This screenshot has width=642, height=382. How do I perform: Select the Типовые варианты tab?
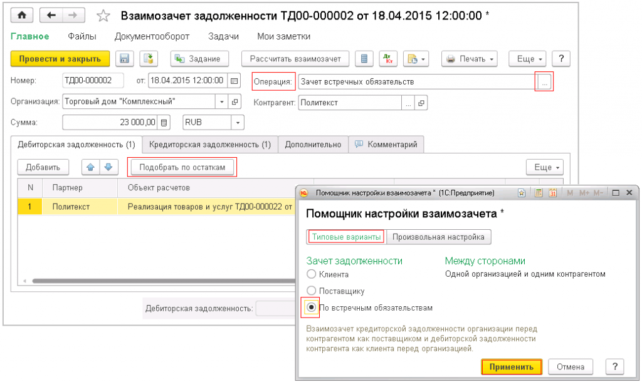pos(346,237)
